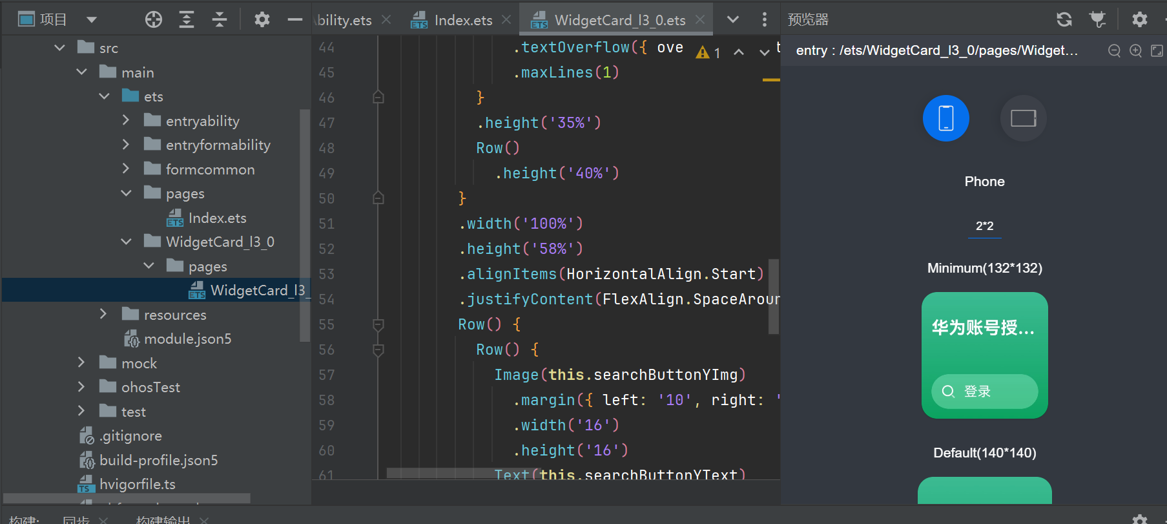
Task: Fit previewer to window icon
Action: pyautogui.click(x=1157, y=50)
